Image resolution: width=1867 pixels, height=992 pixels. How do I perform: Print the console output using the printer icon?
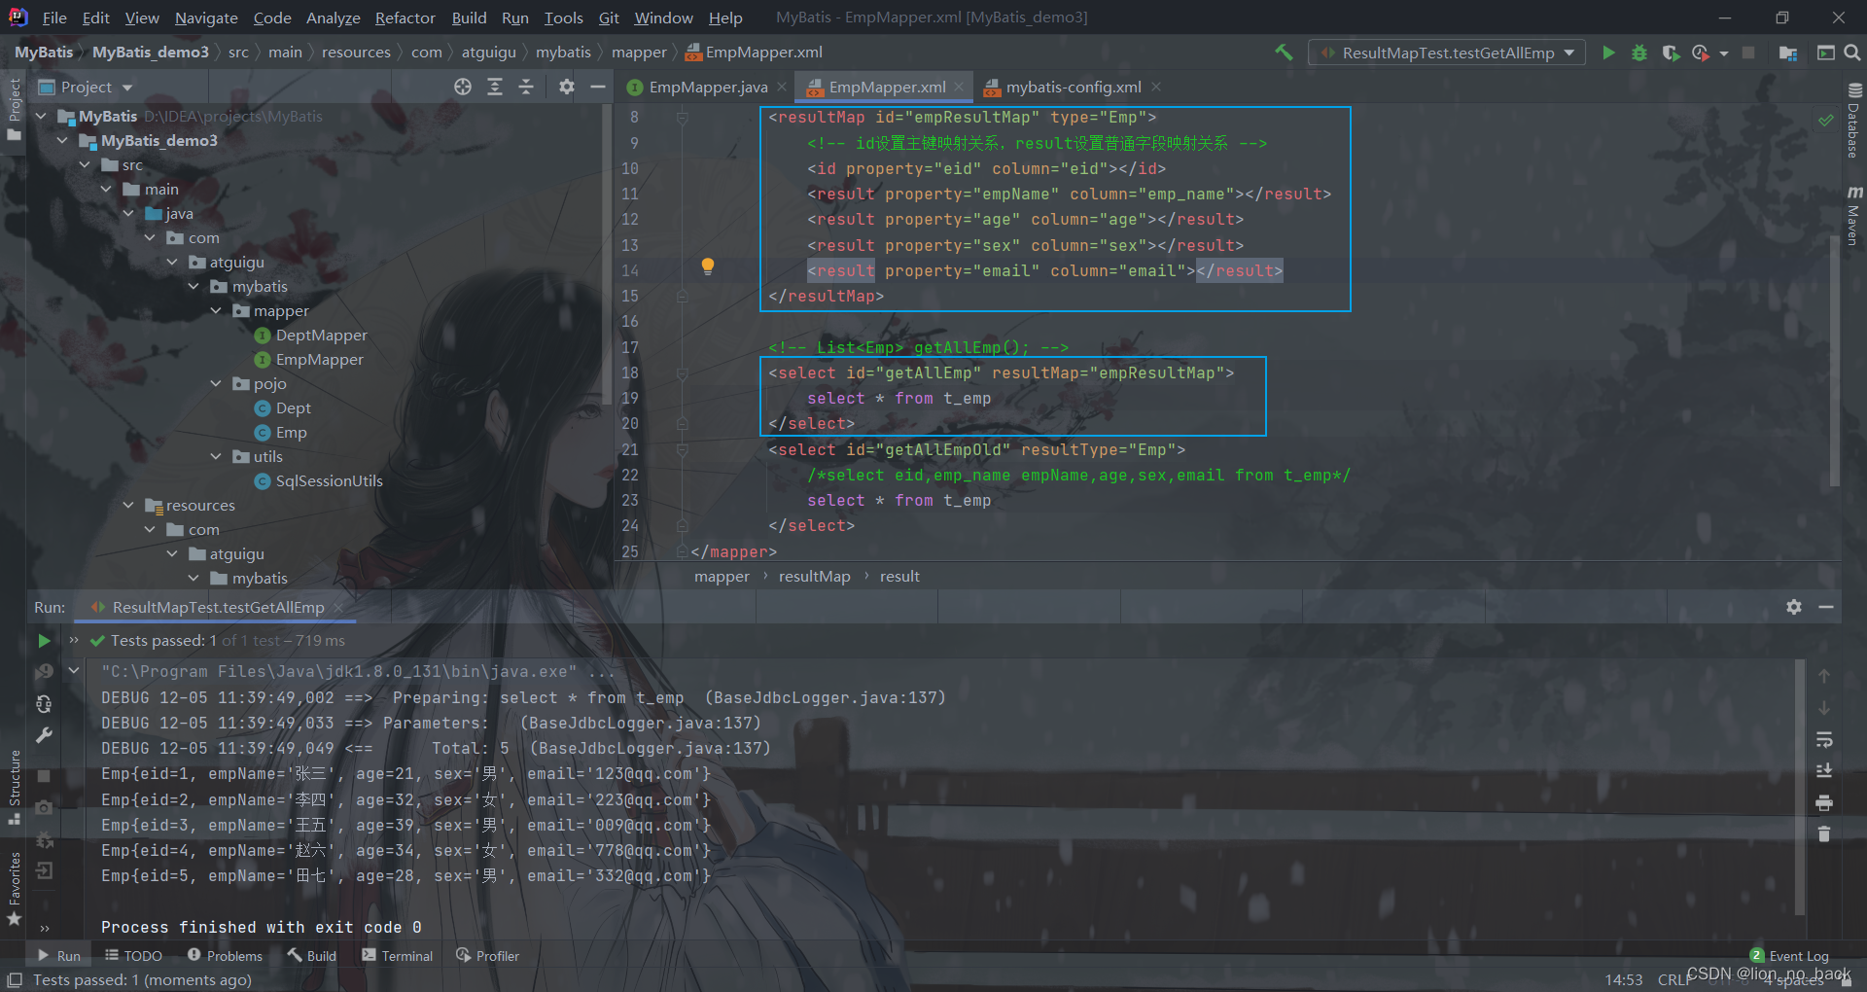(1824, 802)
